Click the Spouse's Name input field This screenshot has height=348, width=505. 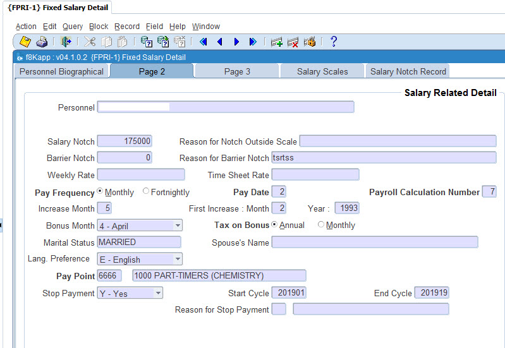click(374, 243)
